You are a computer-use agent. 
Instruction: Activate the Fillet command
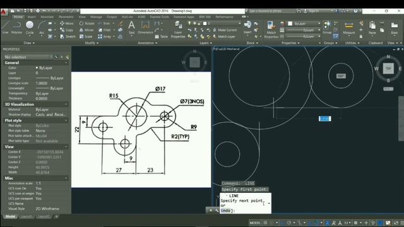click(x=105, y=30)
